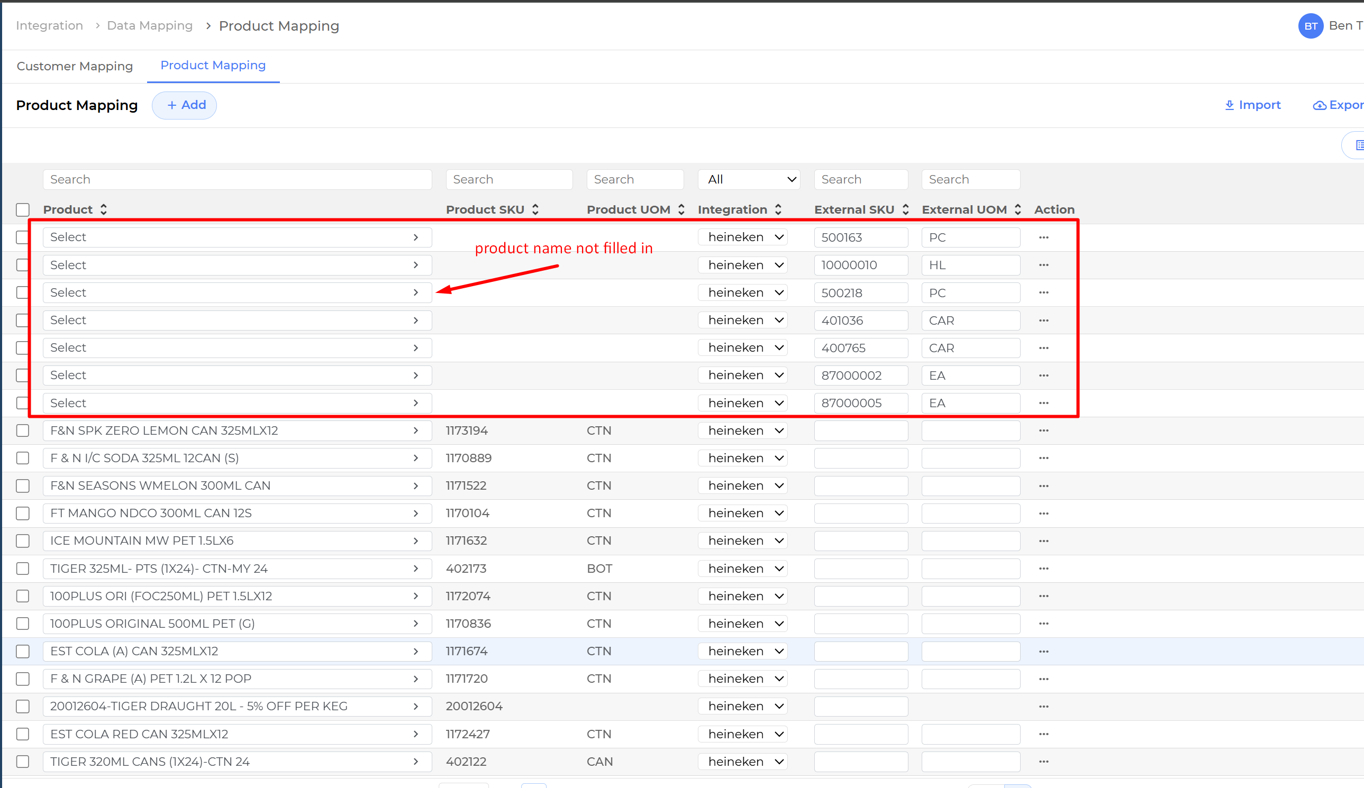Open actions menu for EST COLA (A) row
1364x788 pixels.
pos(1043,652)
